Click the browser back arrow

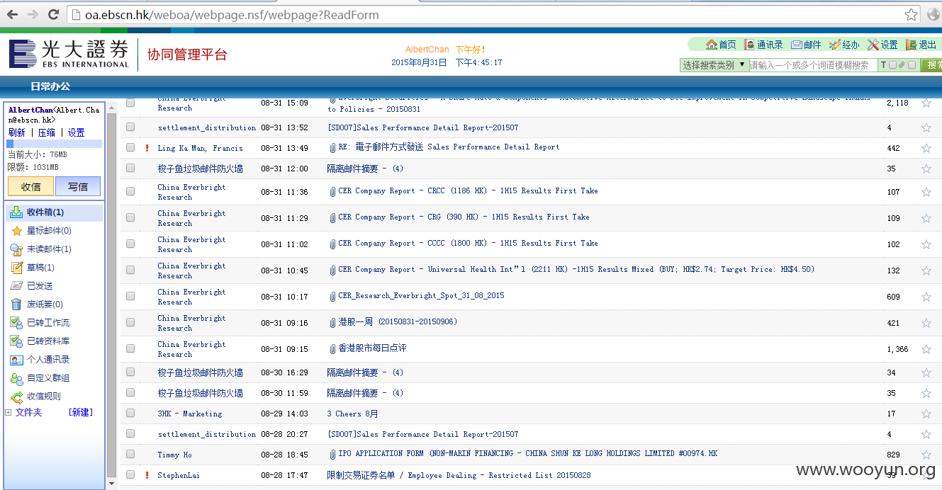pyautogui.click(x=11, y=14)
